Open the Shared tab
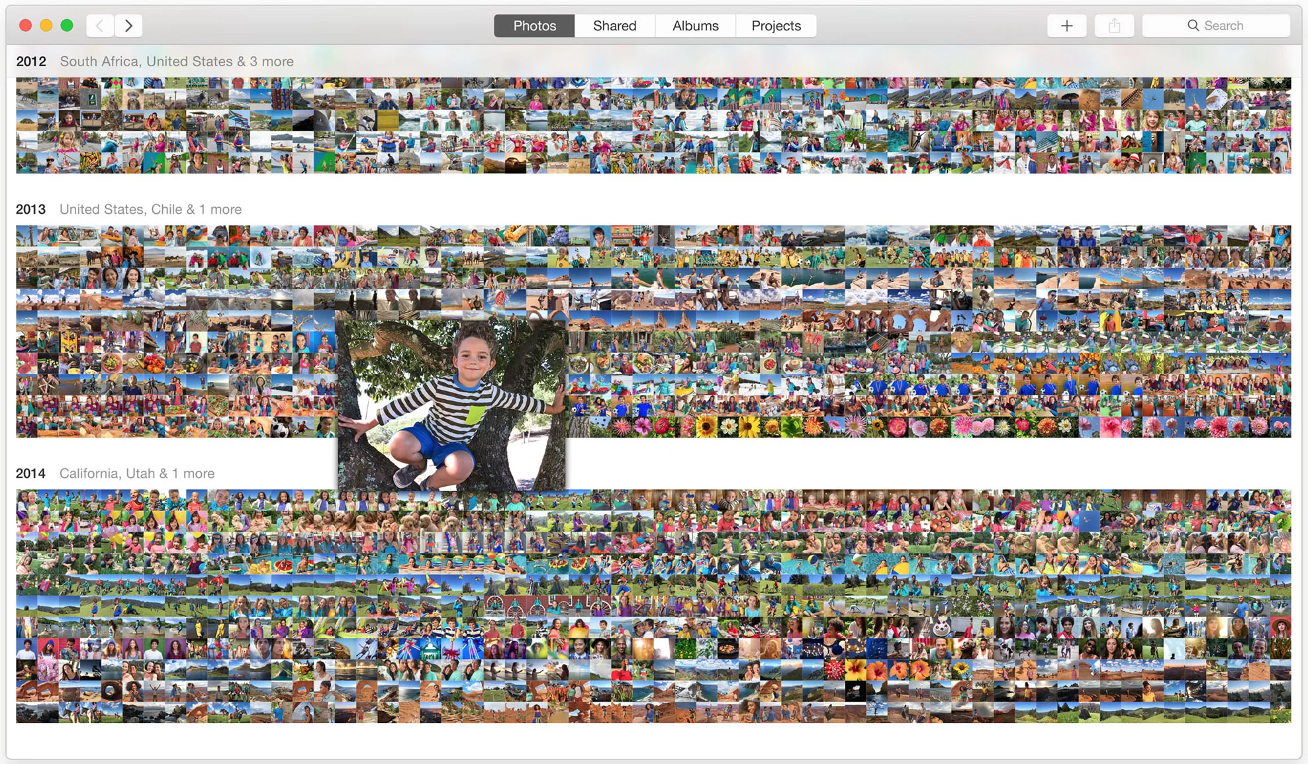Image resolution: width=1308 pixels, height=764 pixels. (x=614, y=26)
